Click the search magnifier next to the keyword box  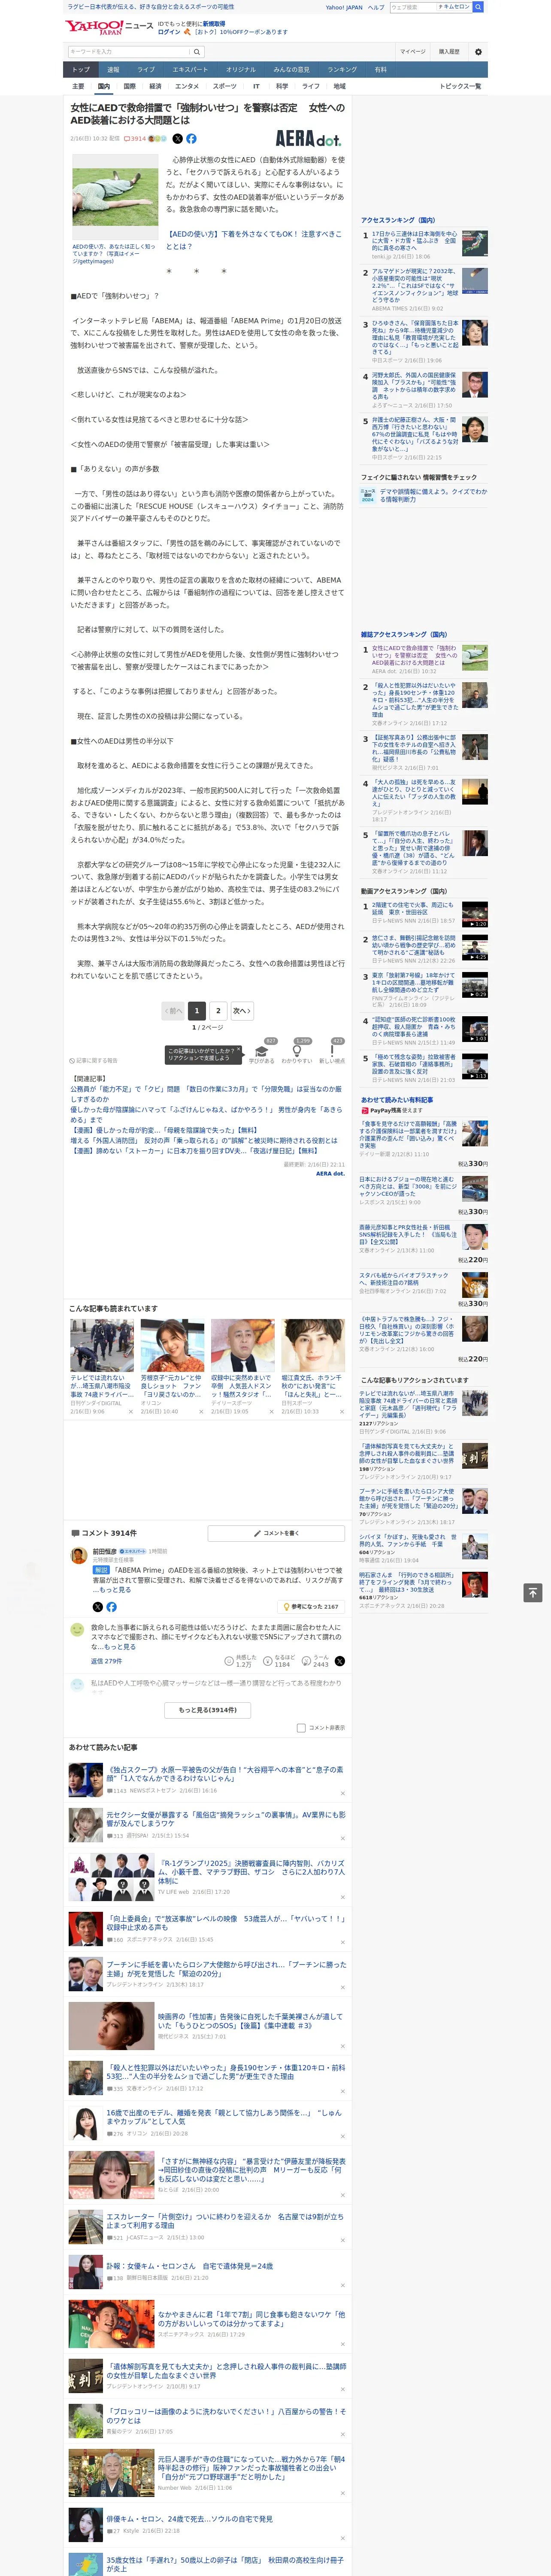(x=196, y=52)
